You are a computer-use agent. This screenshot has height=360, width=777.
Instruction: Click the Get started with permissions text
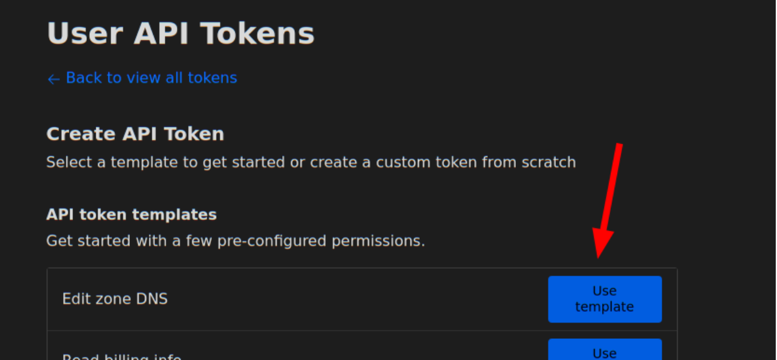click(235, 241)
